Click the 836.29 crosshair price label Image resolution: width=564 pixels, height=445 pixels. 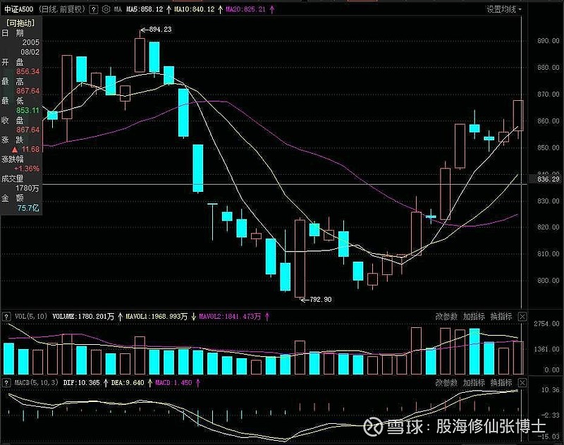(548, 180)
